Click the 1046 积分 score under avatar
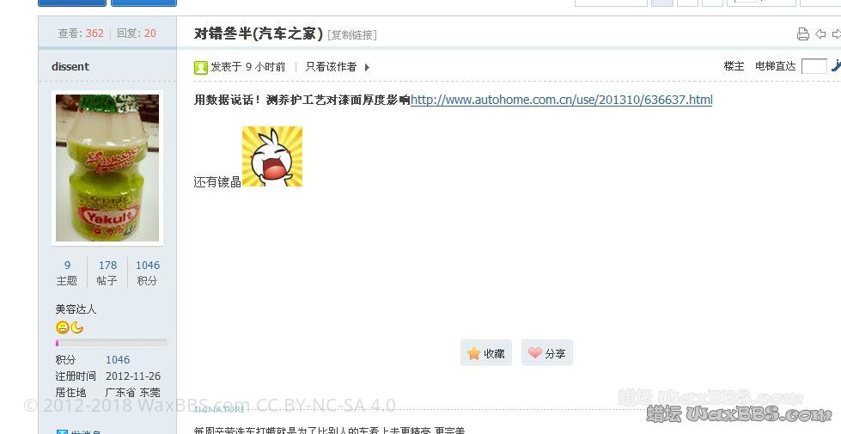The height and width of the screenshot is (434, 841). tap(148, 272)
